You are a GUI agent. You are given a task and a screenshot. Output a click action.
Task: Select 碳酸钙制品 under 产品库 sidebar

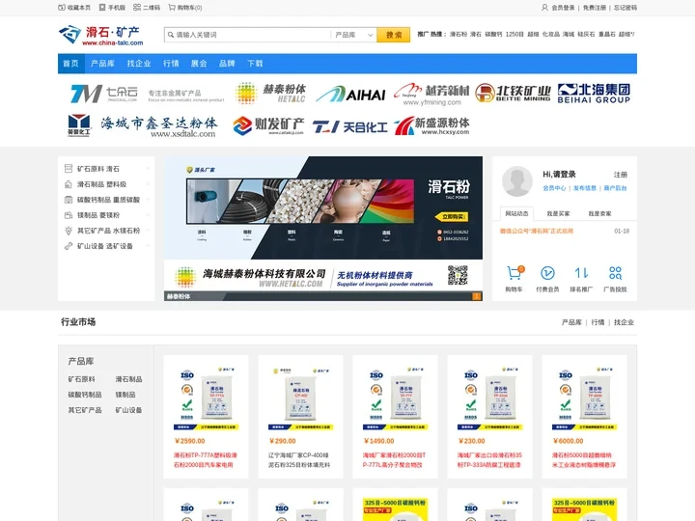click(x=85, y=395)
